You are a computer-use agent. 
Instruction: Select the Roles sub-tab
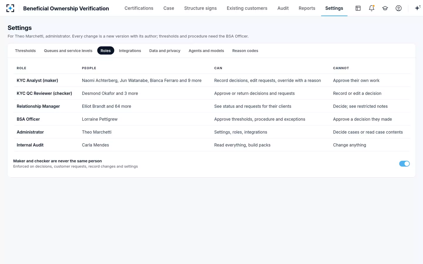point(106,51)
